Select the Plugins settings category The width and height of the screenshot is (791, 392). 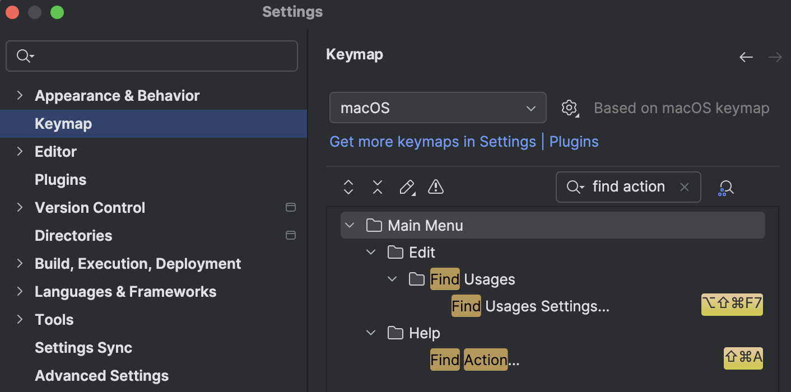[x=60, y=179]
